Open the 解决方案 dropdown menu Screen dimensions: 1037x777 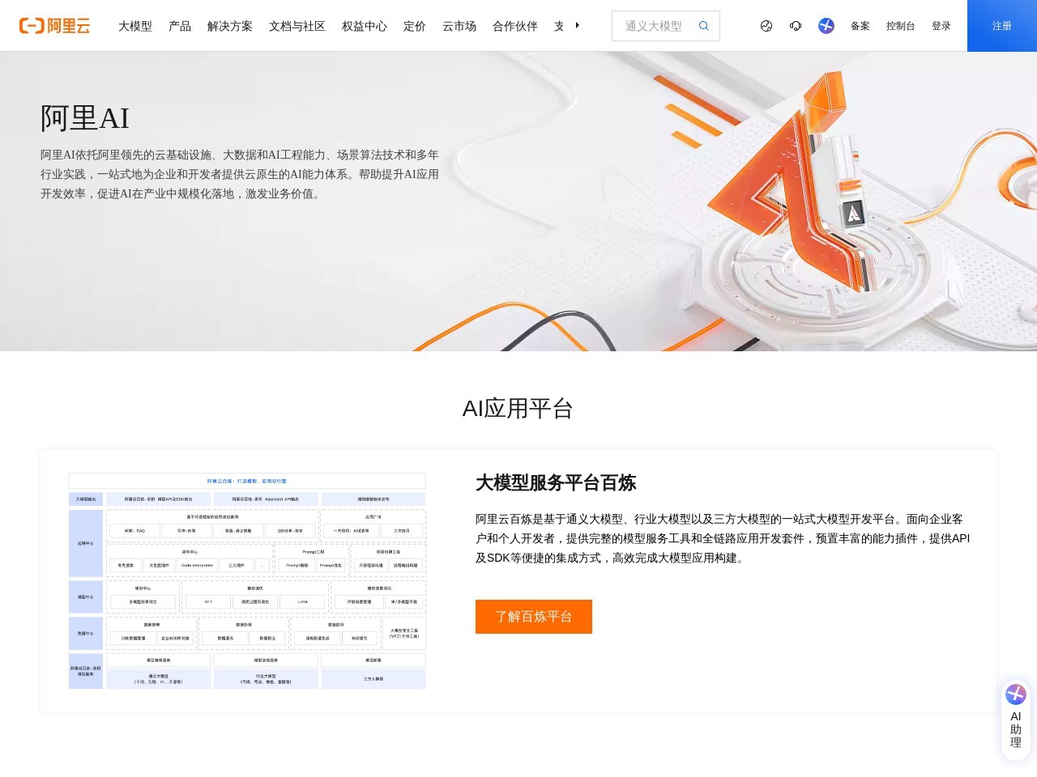229,25
